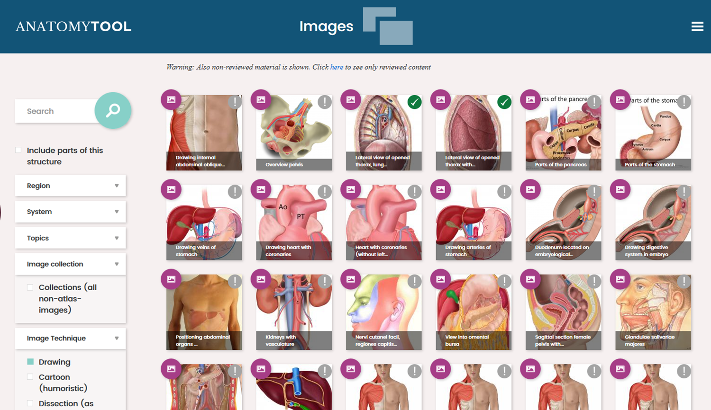Click into the Search input field
The width and height of the screenshot is (711, 410).
click(x=56, y=111)
